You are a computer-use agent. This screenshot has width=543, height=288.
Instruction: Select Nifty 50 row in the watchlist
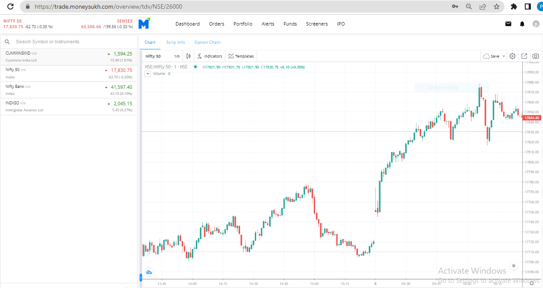(69, 73)
